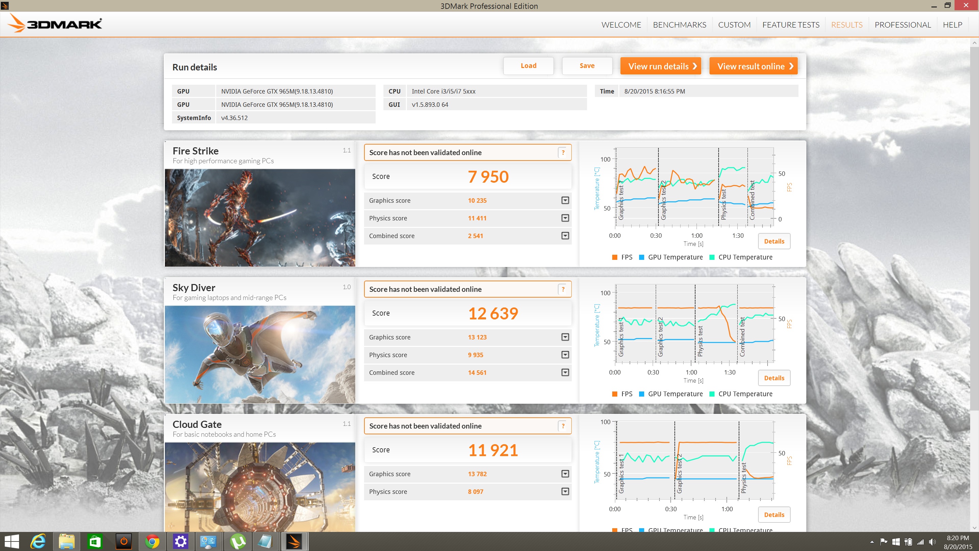Click View run details button

pos(660,66)
